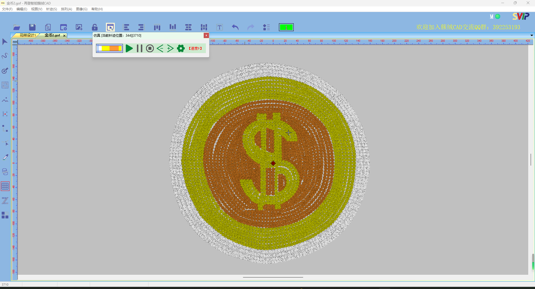
Task: Expand the tab list dropdown arrow
Action: [x=532, y=35]
